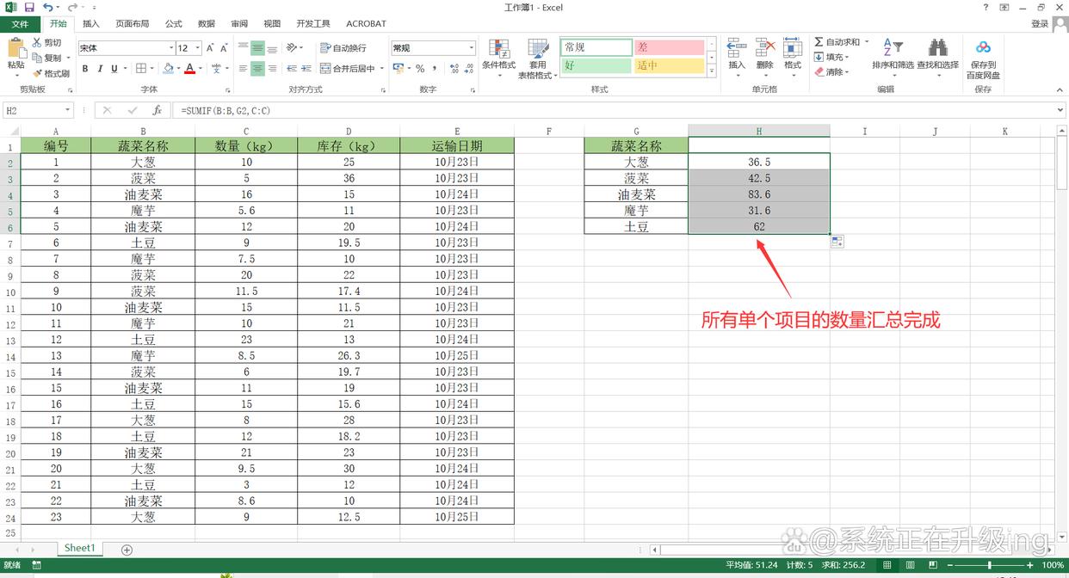The image size is (1069, 578).
Task: Click the insert function fx icon
Action: tap(157, 110)
